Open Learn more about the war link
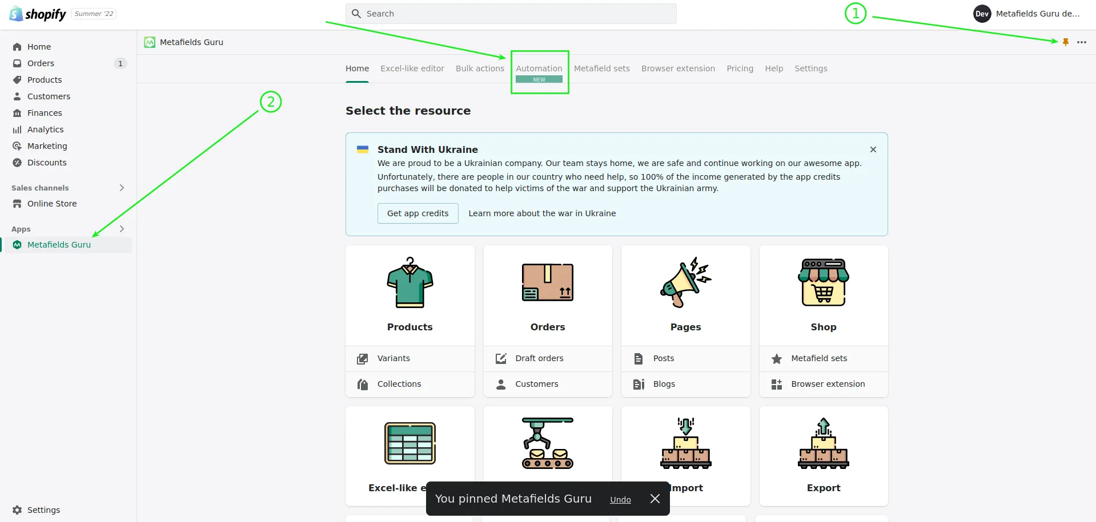Screen dimensions: 1096x522 [x=542, y=213]
